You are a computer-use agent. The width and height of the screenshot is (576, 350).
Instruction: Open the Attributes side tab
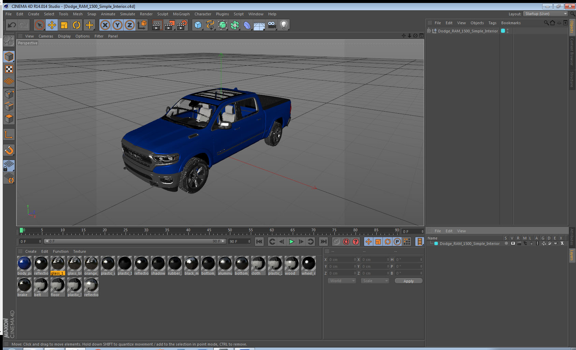tap(572, 237)
